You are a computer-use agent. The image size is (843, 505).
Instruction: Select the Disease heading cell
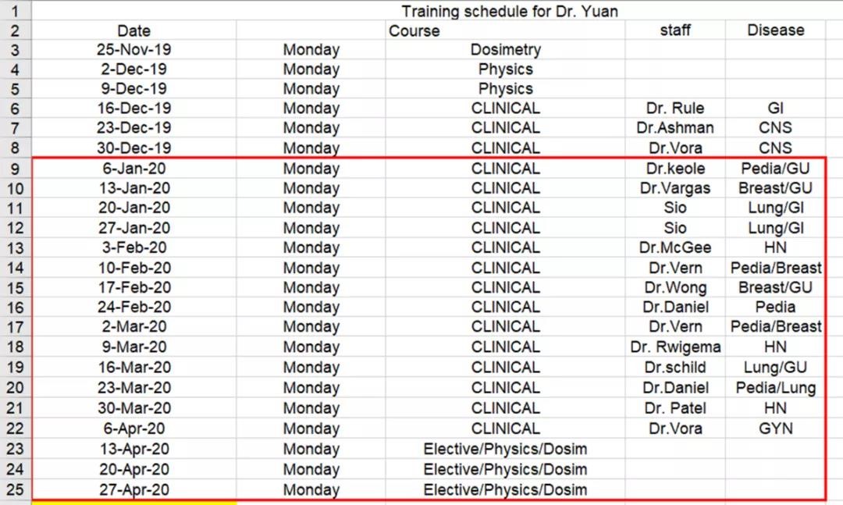(775, 30)
